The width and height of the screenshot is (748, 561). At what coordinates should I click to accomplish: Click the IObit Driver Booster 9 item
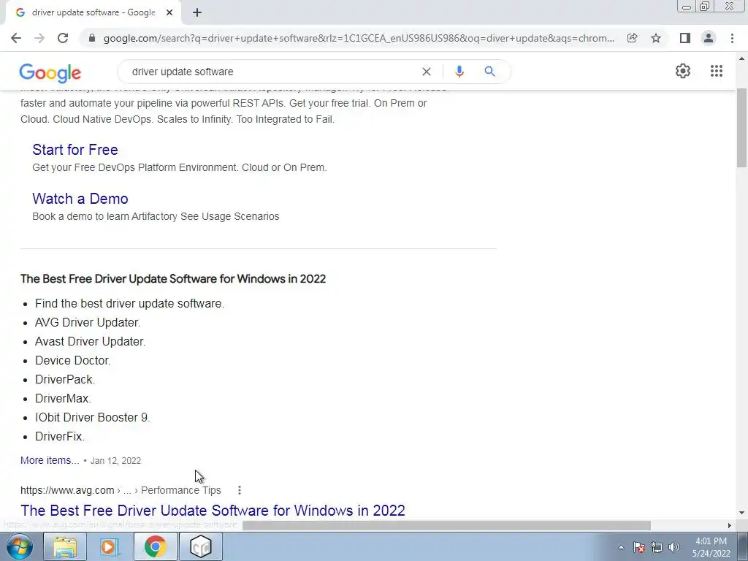93,417
